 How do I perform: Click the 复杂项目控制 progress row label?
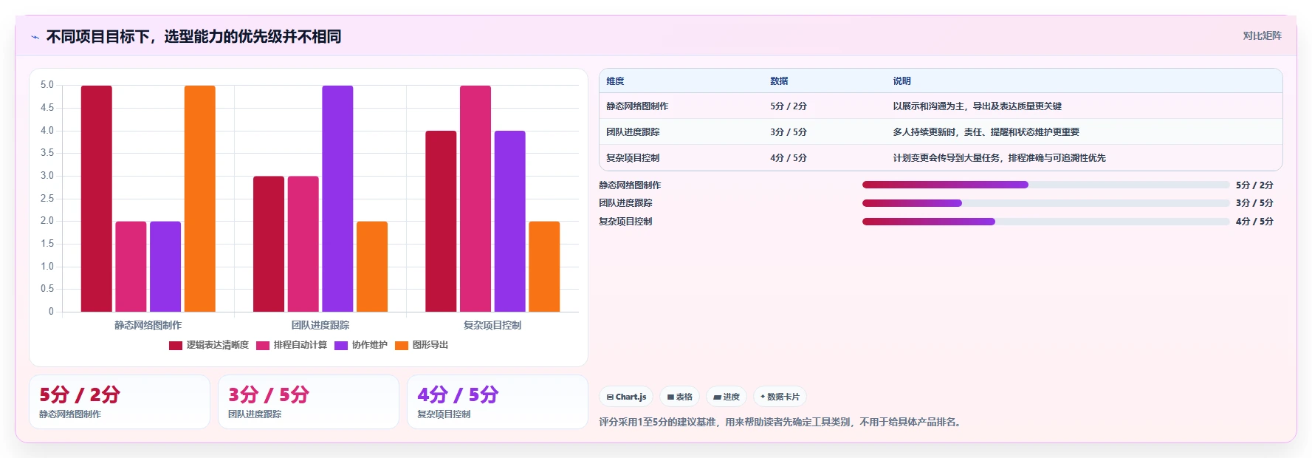[625, 222]
